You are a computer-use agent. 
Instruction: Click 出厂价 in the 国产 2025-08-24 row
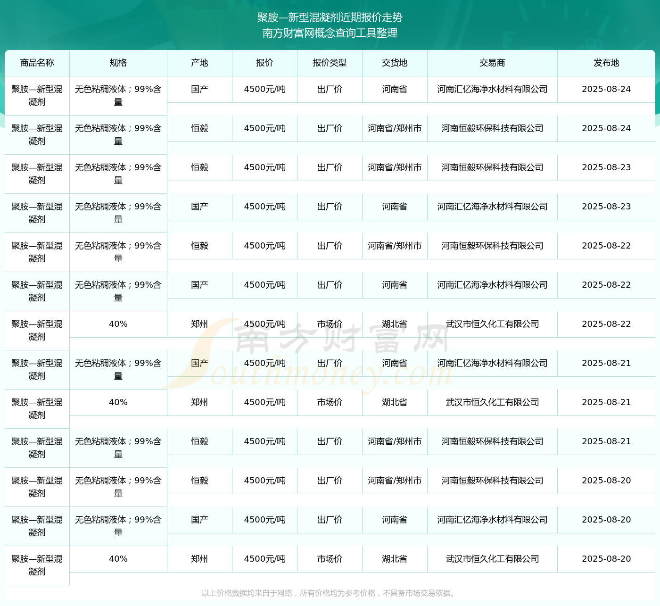click(330, 89)
